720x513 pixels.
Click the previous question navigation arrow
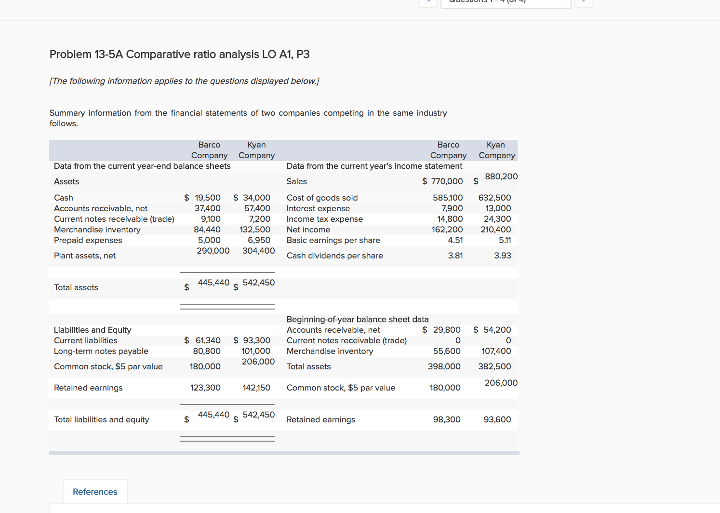click(x=428, y=2)
